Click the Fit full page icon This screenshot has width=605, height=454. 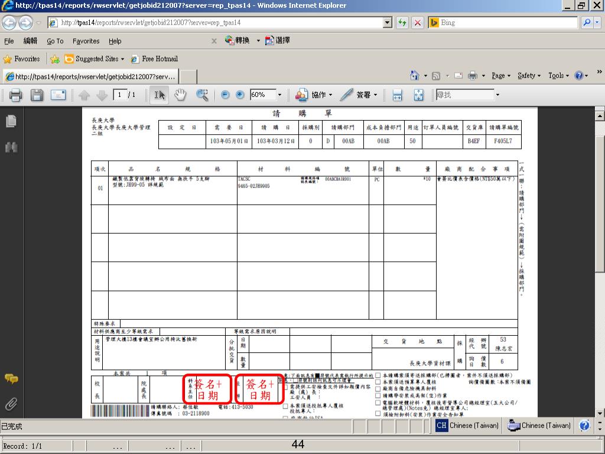coord(419,95)
